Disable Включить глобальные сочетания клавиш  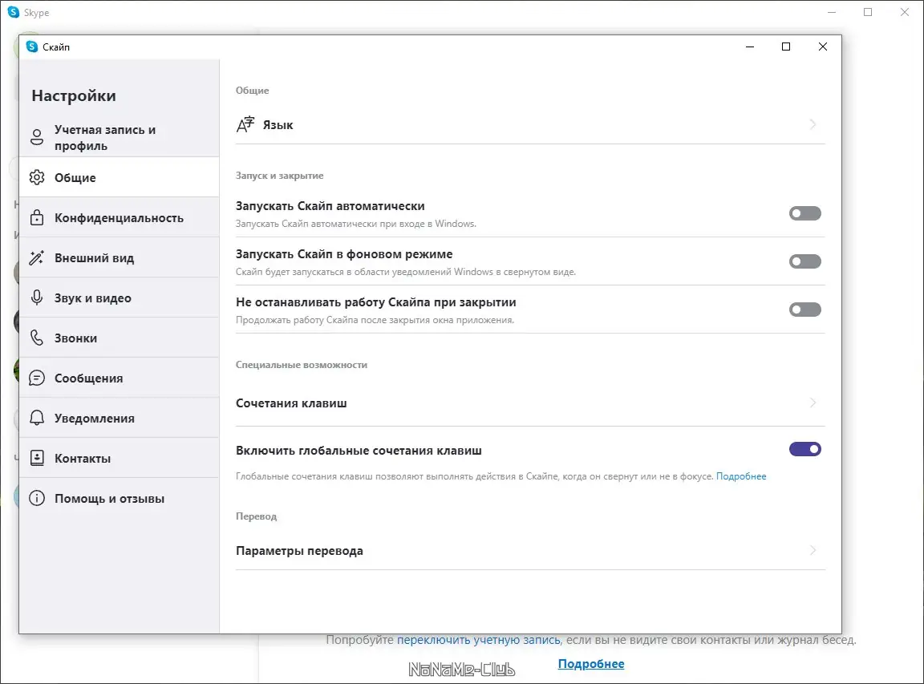pos(804,449)
